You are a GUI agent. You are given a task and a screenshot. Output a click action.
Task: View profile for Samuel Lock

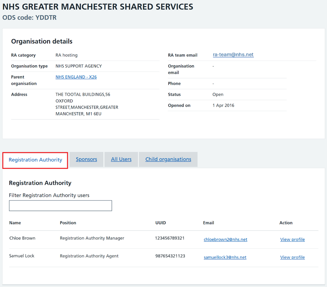[292, 257]
